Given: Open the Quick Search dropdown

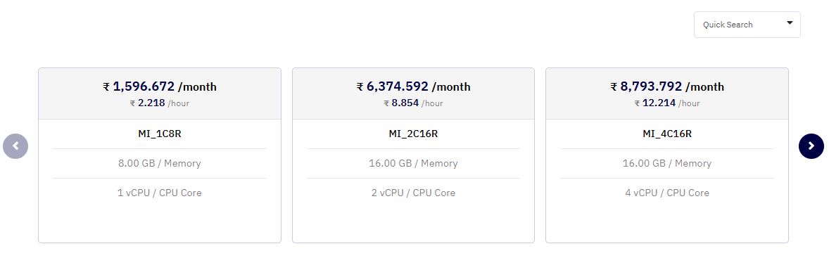Looking at the screenshot, I should click(x=747, y=25).
